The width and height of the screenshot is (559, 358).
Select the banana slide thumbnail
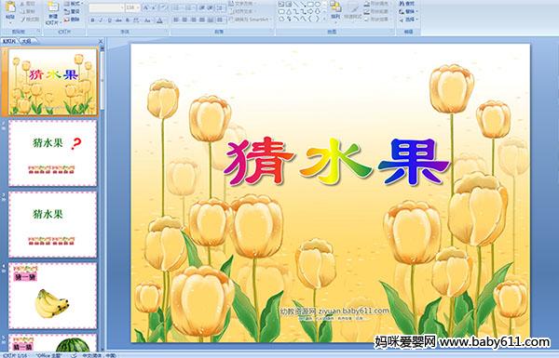coord(52,296)
